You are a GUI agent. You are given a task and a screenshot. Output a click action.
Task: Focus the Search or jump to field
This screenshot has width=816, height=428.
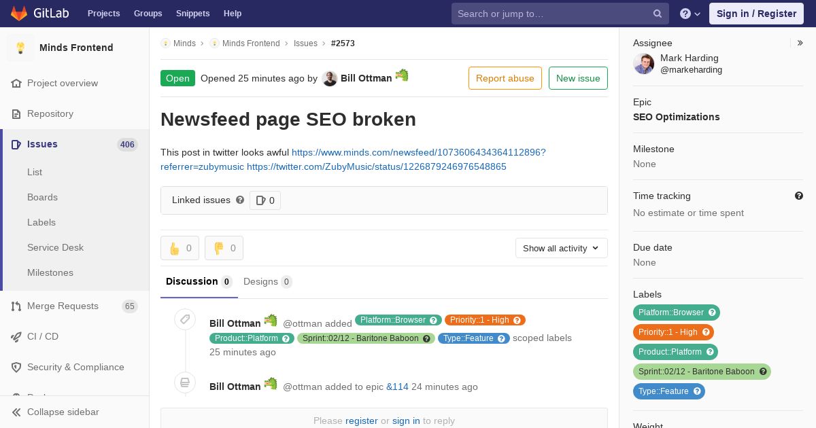click(560, 14)
